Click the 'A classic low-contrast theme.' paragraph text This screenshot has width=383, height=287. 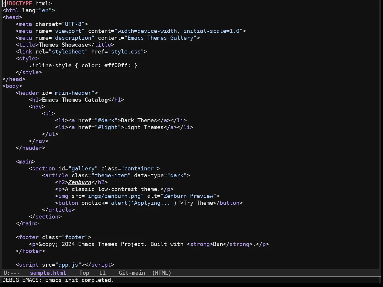click(113, 189)
